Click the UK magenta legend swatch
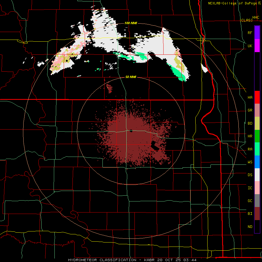Viewport: 262px width, 262px height. point(257,46)
